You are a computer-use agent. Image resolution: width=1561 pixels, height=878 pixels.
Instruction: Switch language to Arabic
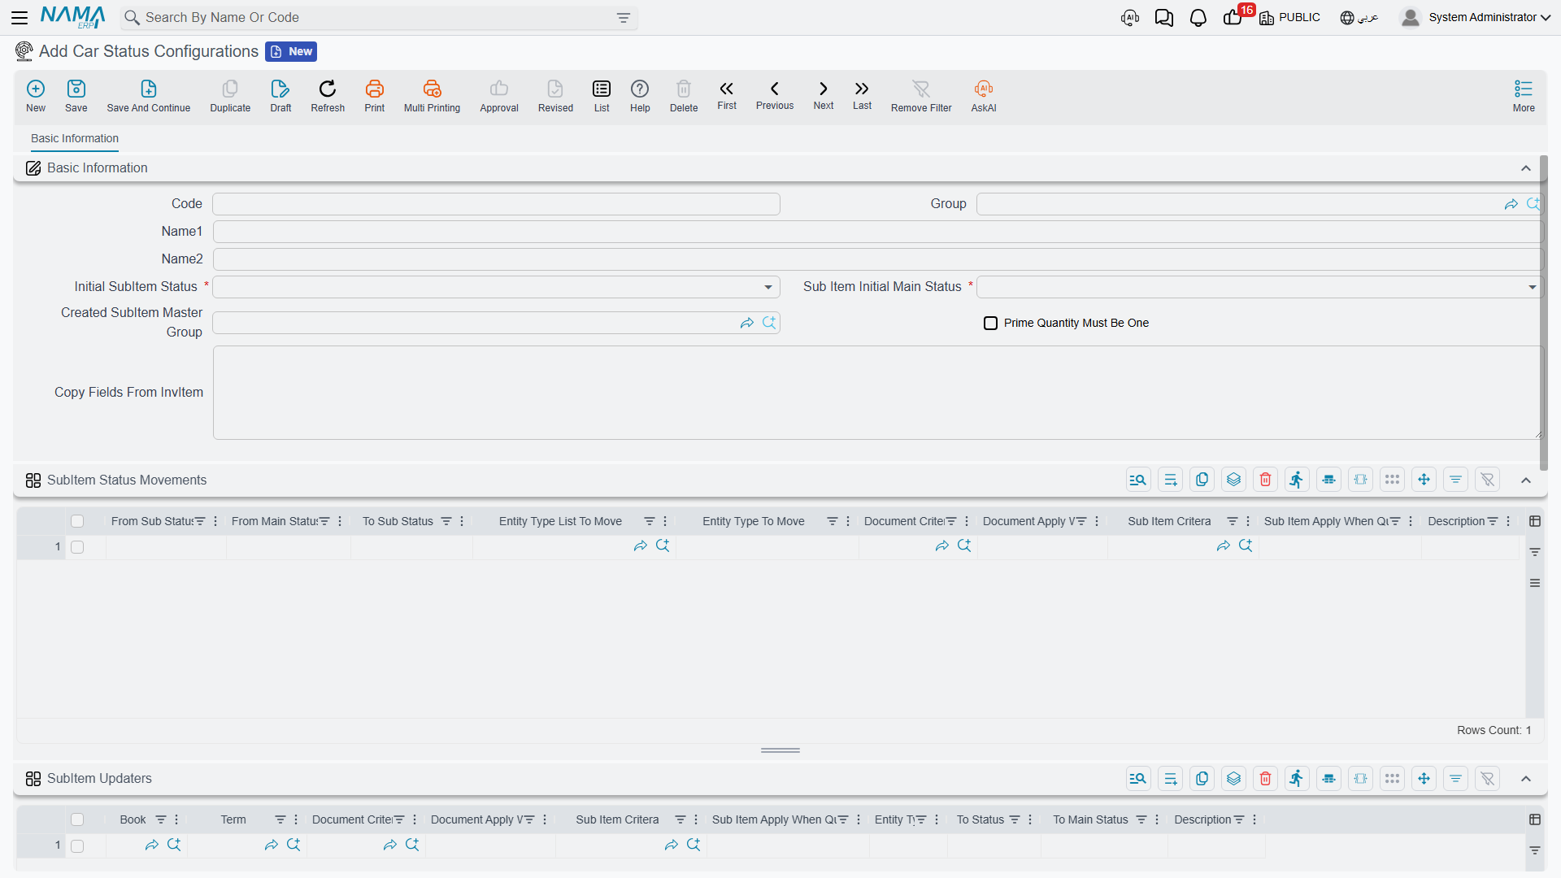(1359, 18)
